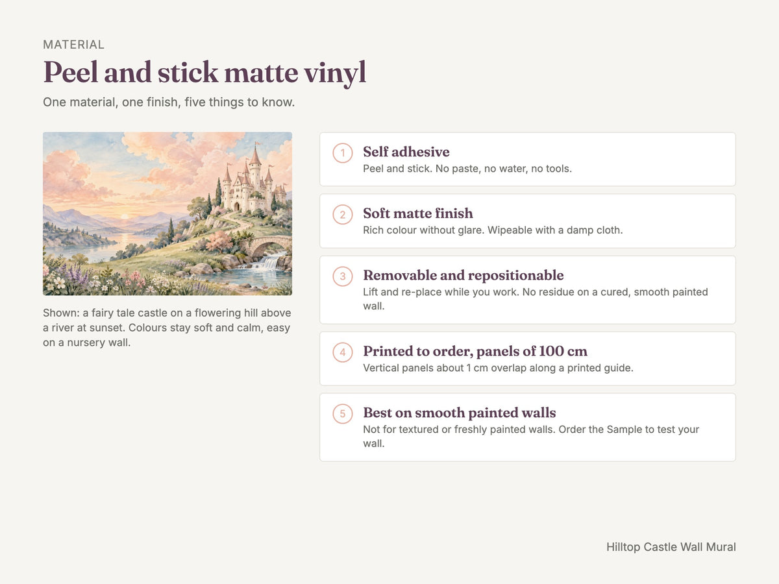
Task: Click the Removable and repositionable heading
Action: (x=464, y=275)
